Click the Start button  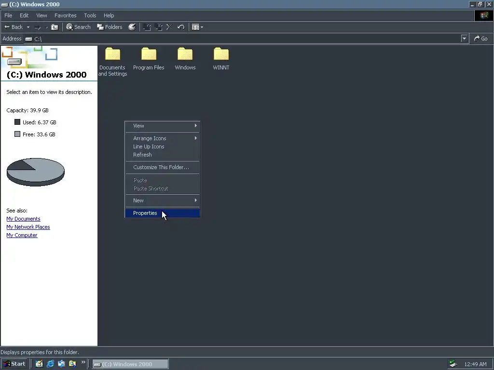click(14, 364)
